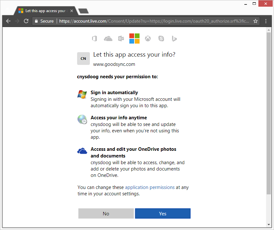The width and height of the screenshot is (274, 230).
Task: Open the application permissions link
Action: coord(150,187)
